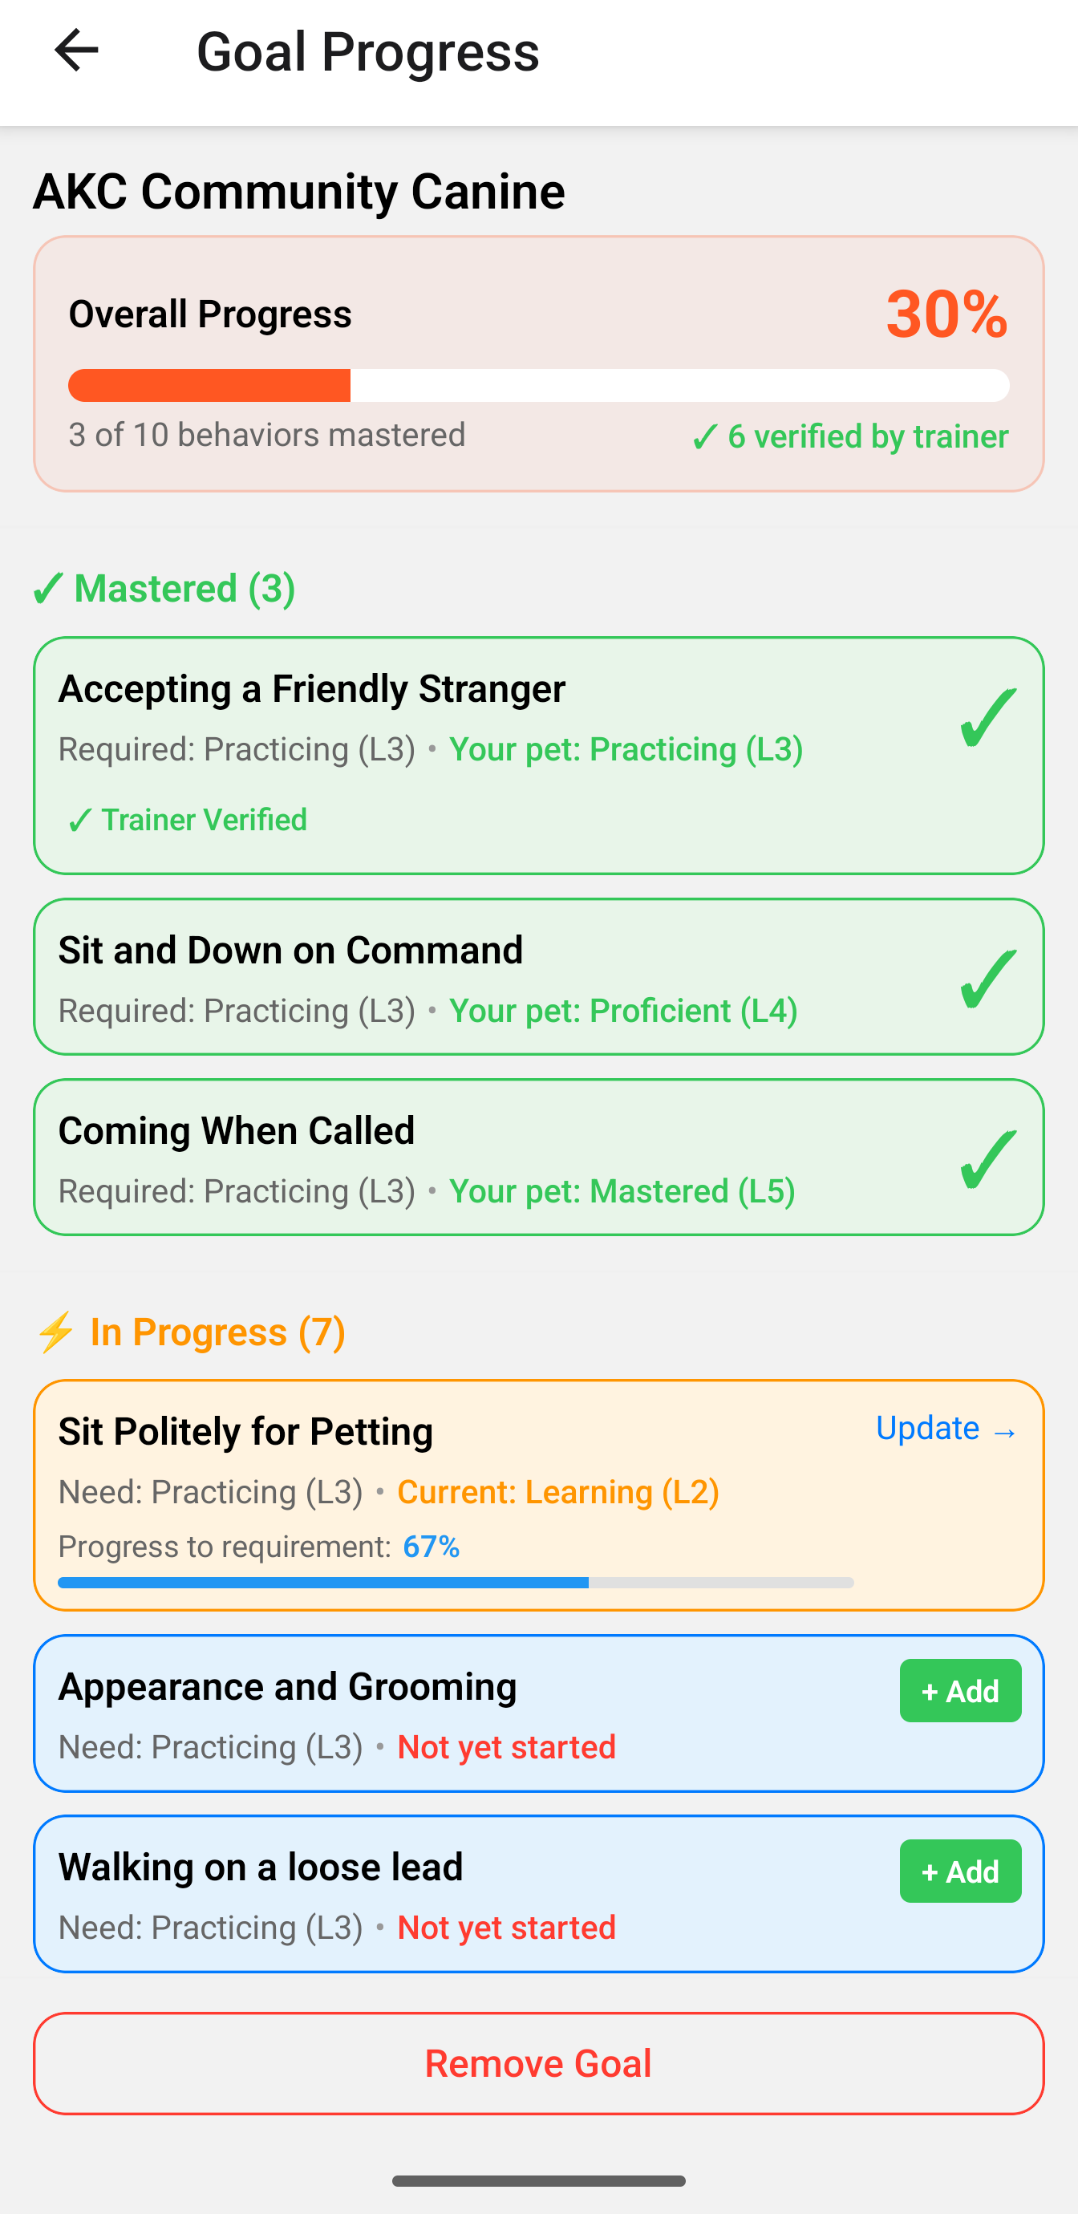The image size is (1078, 2214).
Task: Open Update for Sit Politely for Petting
Action: 946,1429
